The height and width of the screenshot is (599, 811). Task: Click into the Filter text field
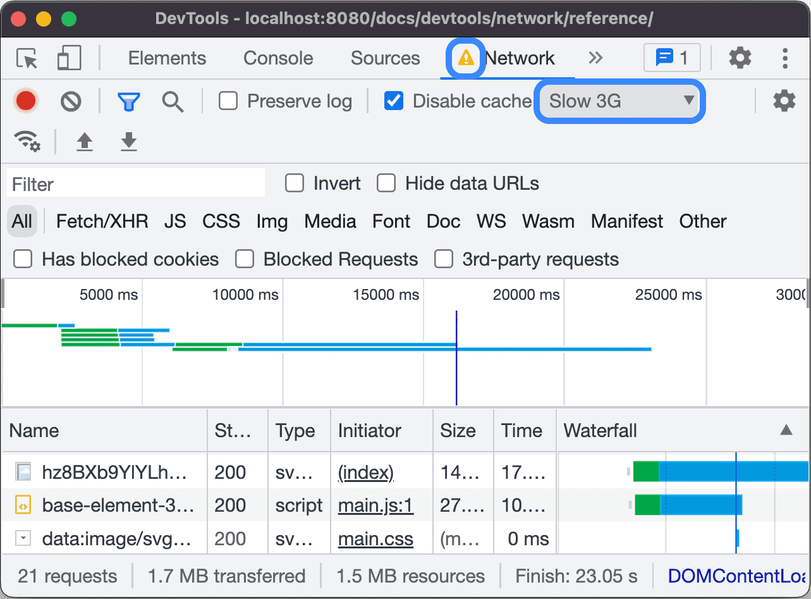[136, 184]
